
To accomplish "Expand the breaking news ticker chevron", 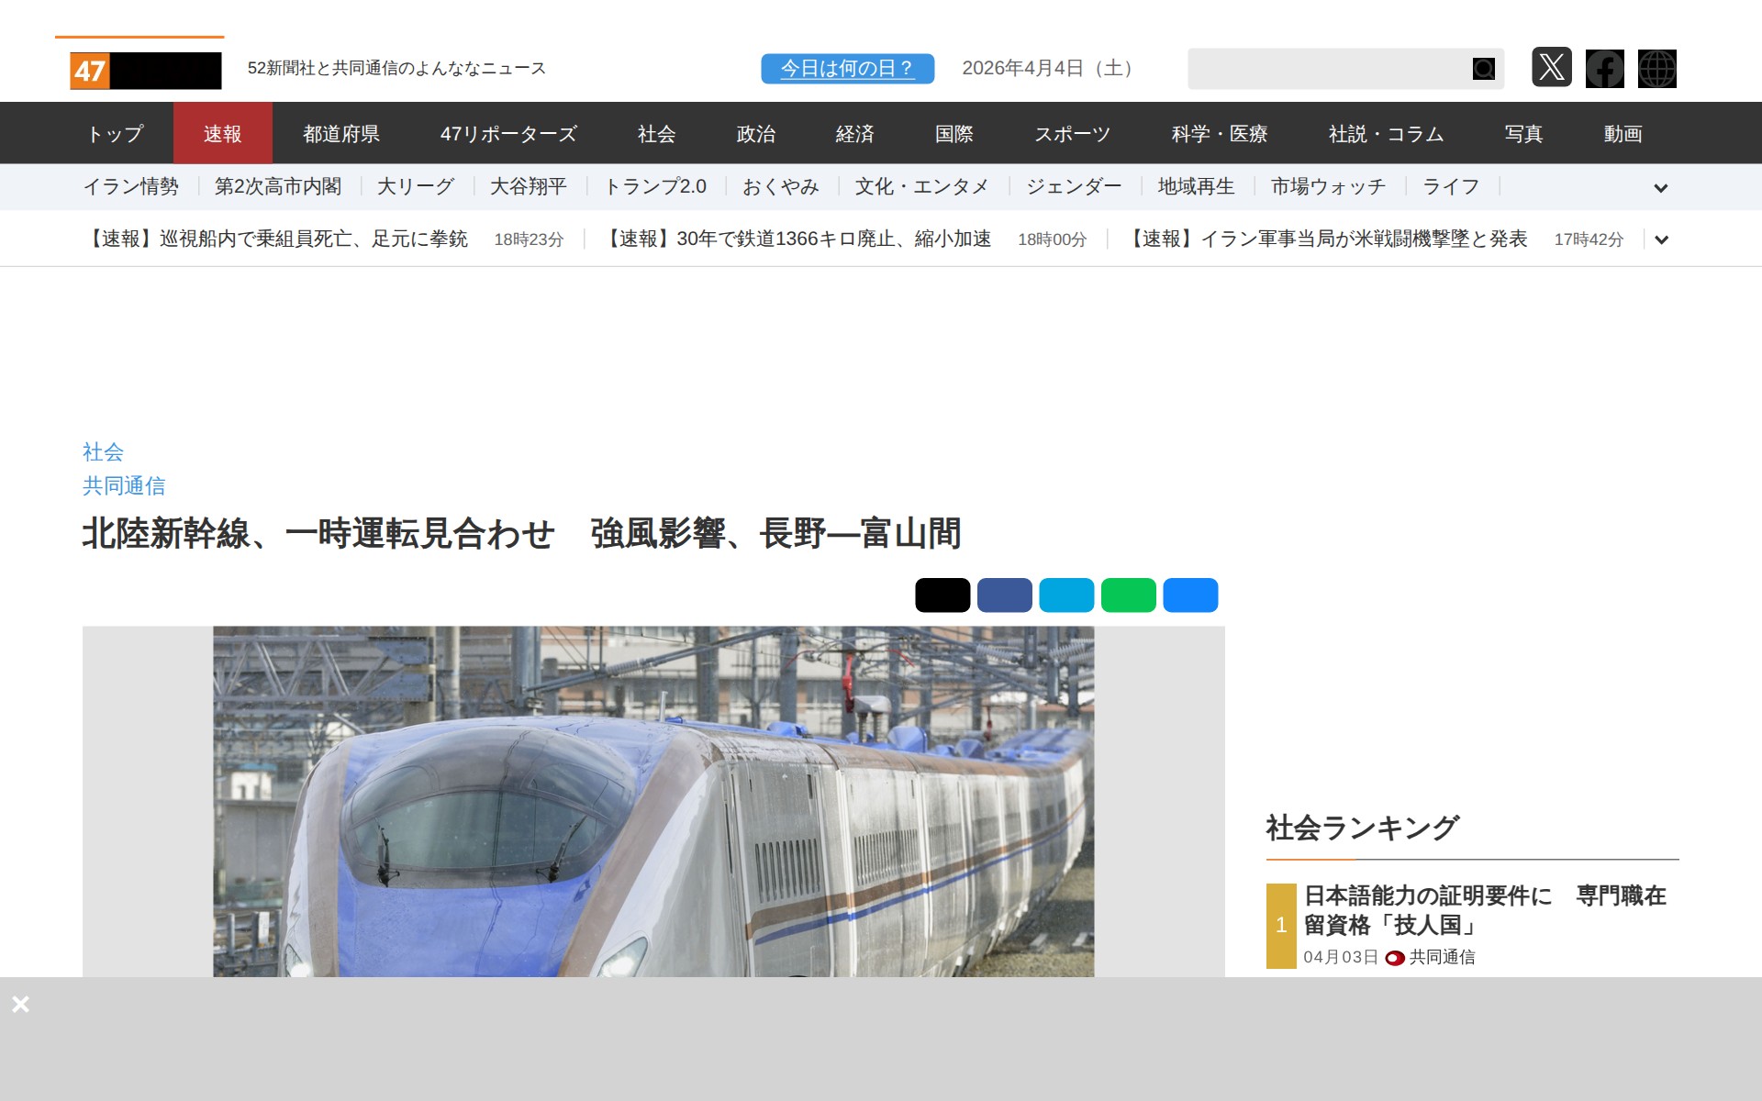I will click(1661, 239).
